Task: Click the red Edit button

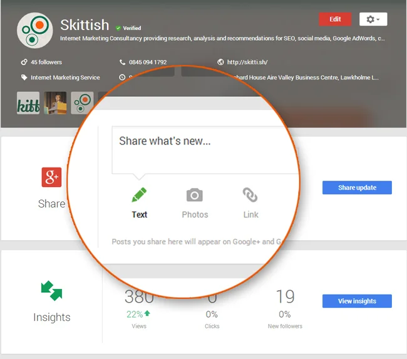Action: (x=335, y=19)
